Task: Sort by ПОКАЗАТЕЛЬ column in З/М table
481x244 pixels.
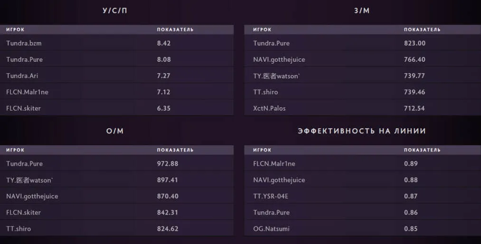Action: pos(422,29)
